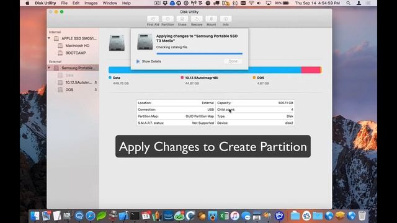Open Spotlight search in menu bar

(349, 3)
